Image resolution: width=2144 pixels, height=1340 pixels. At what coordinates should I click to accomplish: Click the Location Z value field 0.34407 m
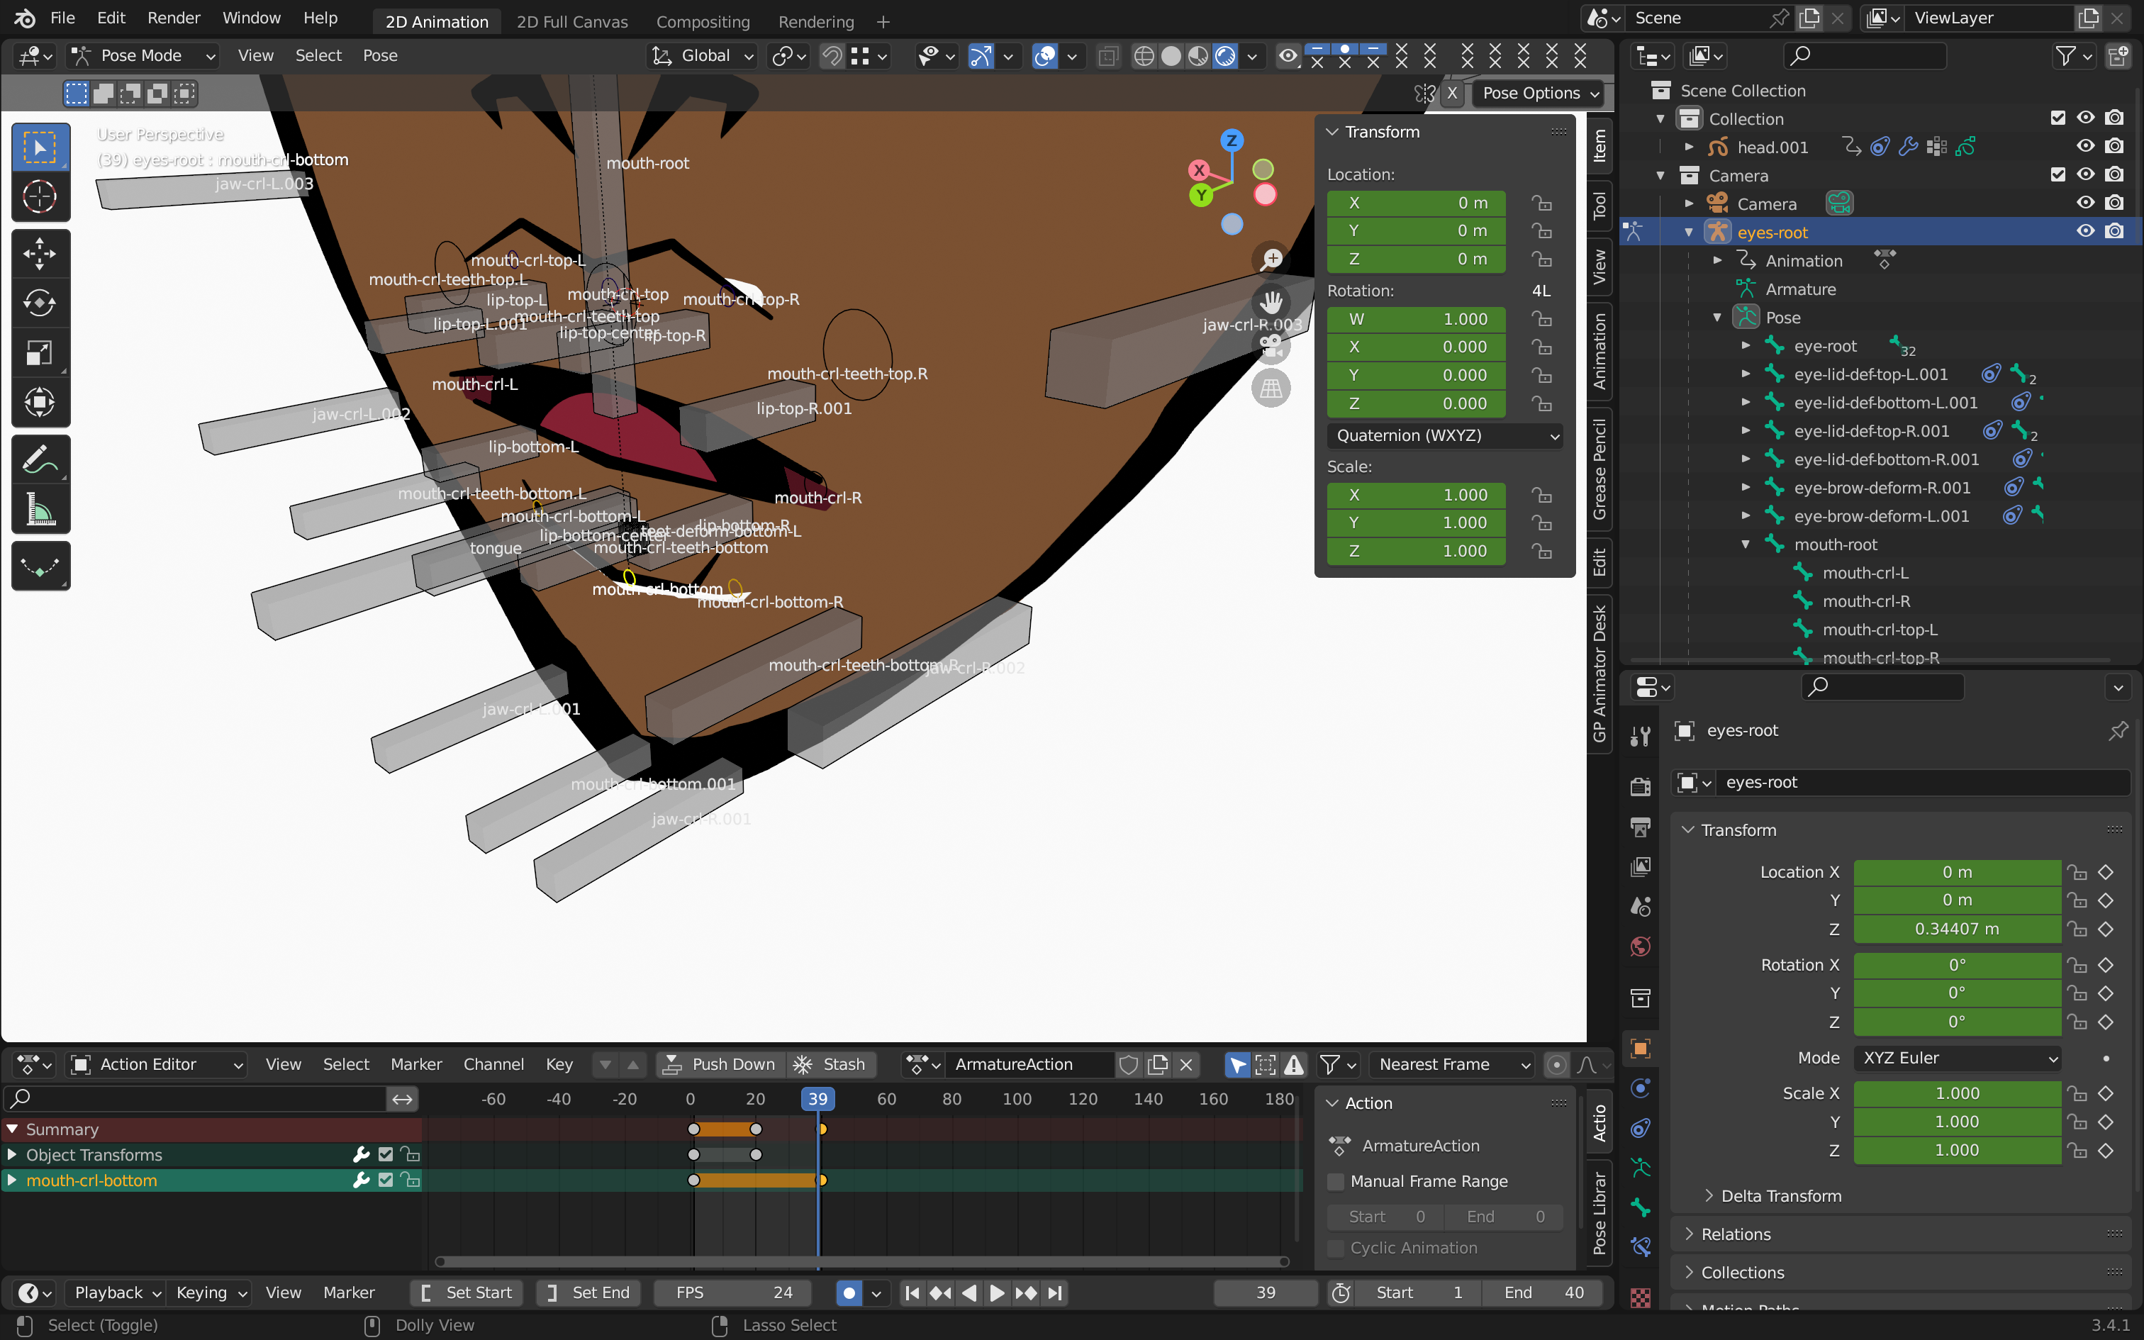pos(1956,929)
